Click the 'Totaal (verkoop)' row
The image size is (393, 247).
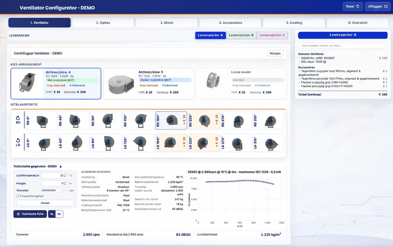343,94
